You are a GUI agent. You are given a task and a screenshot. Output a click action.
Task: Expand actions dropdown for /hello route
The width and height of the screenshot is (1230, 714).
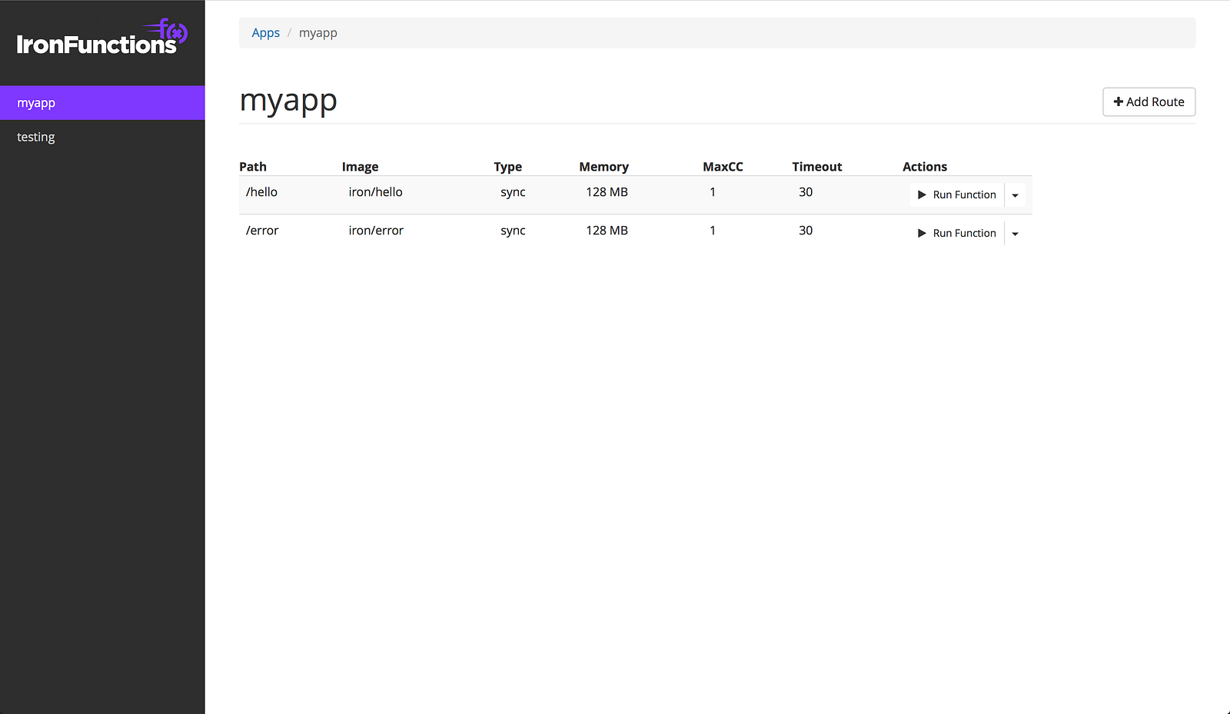point(1015,195)
